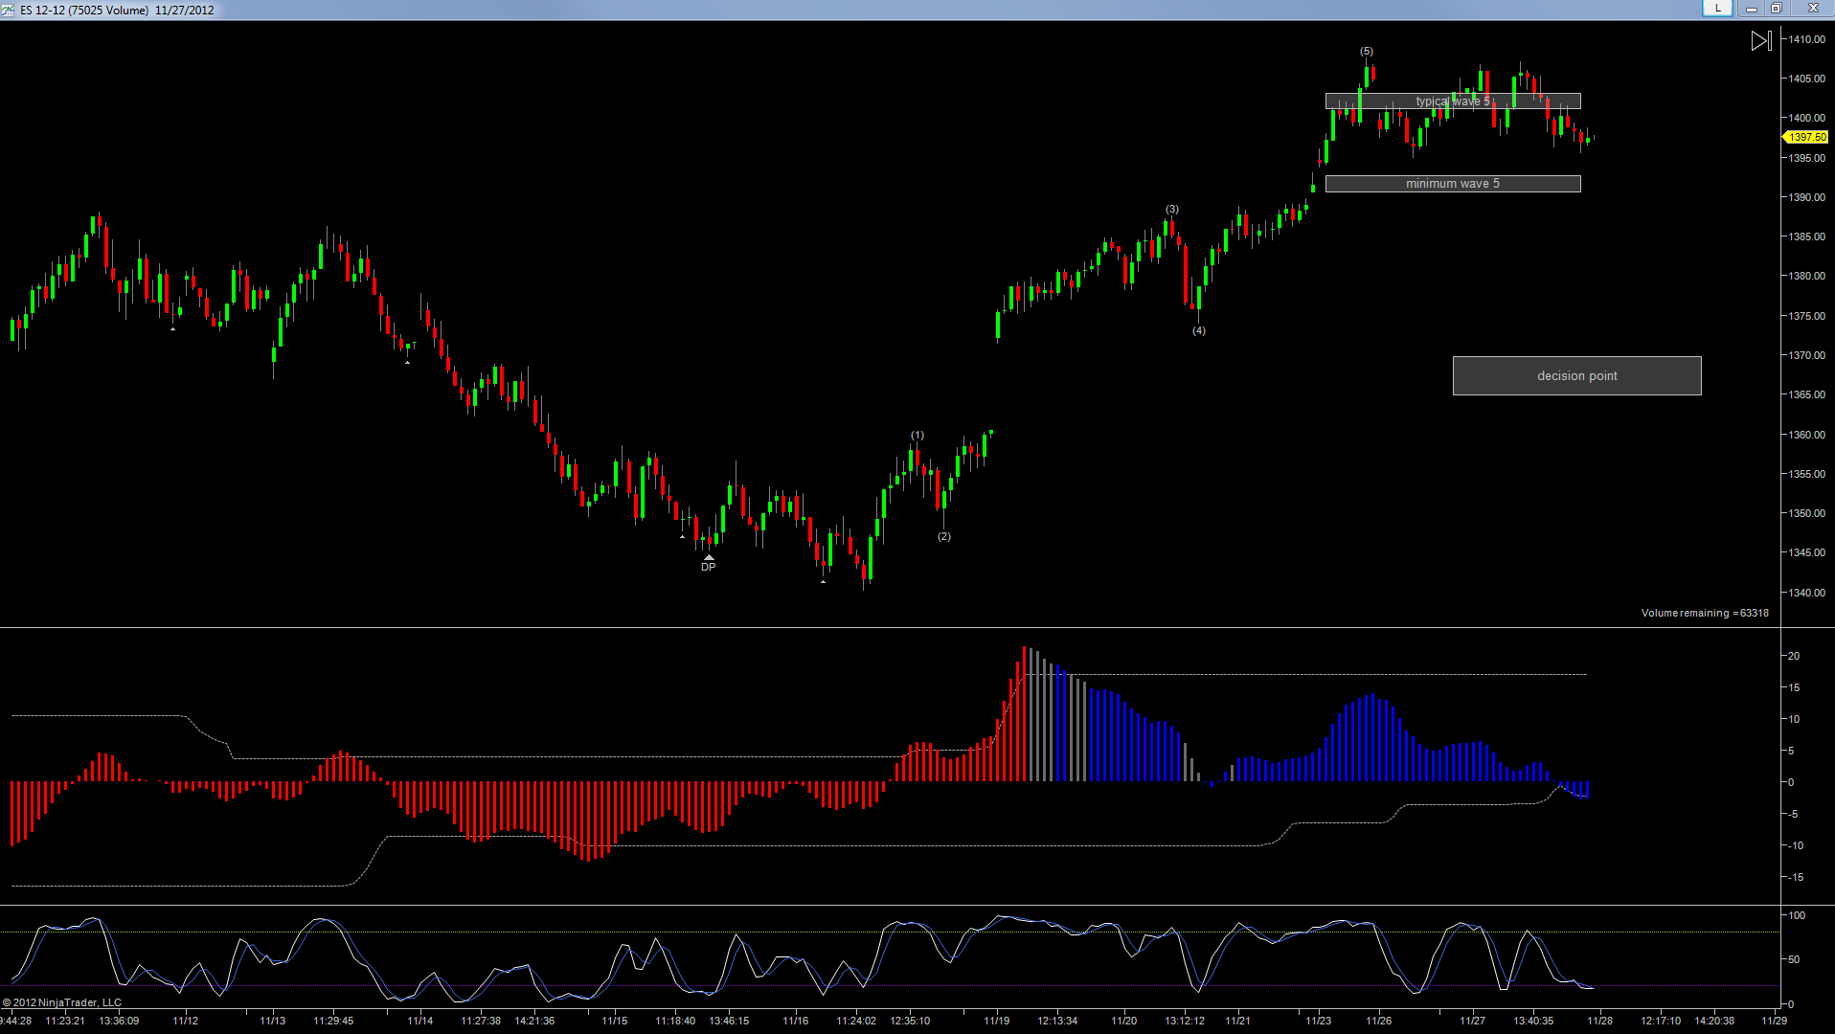
Task: Click the L link button in the title bar
Action: 1717,9
